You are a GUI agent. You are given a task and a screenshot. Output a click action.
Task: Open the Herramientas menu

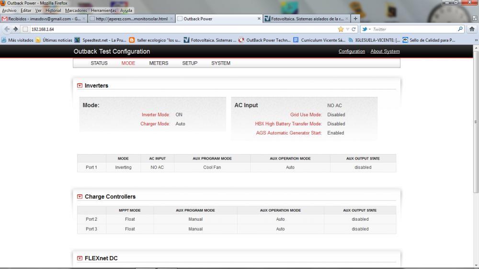tap(103, 11)
